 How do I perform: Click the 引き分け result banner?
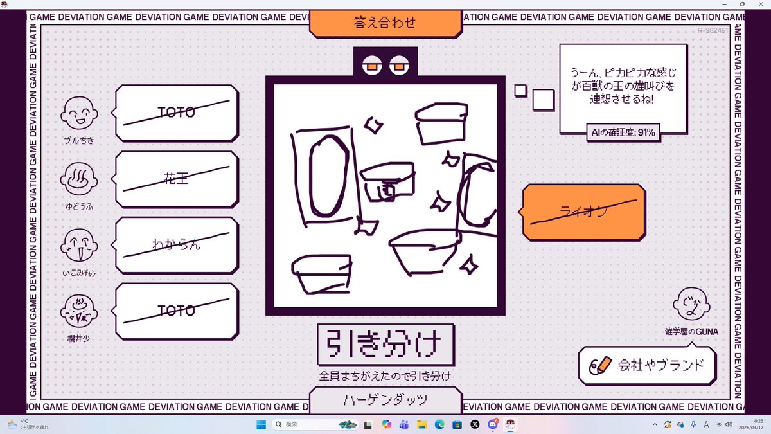386,345
